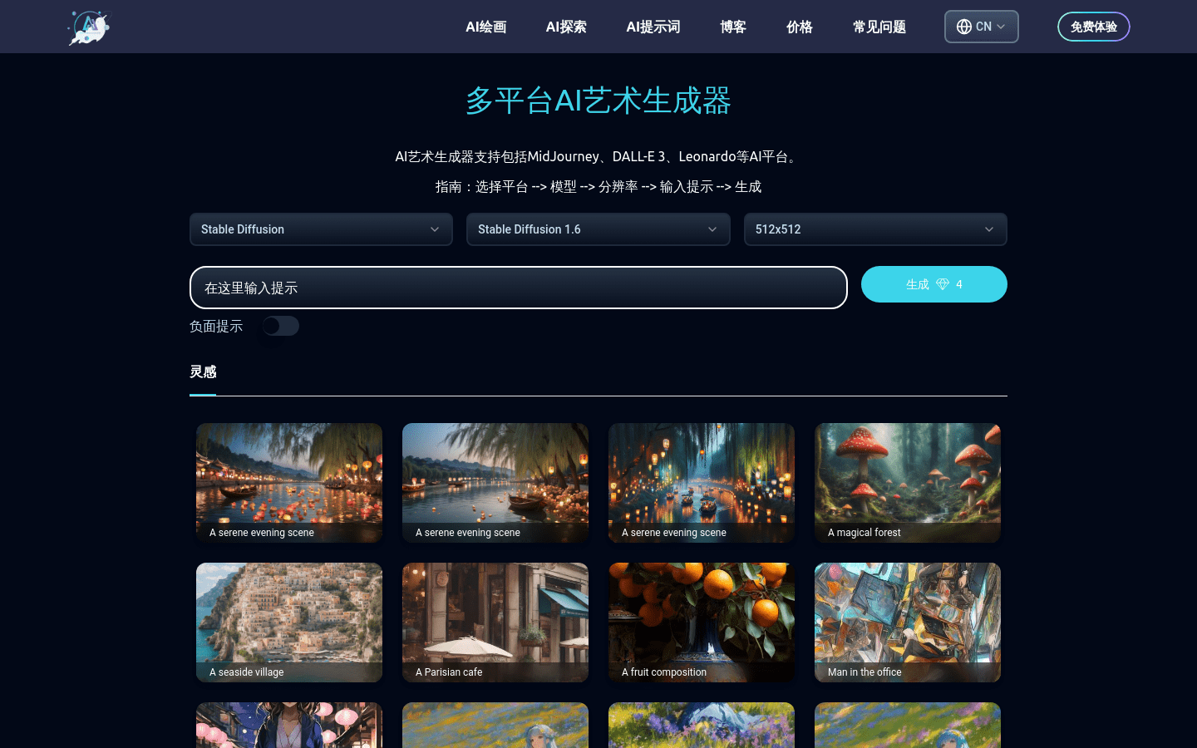Viewport: 1197px width, 748px height.
Task: Expand the CN language dropdown
Action: (x=982, y=27)
